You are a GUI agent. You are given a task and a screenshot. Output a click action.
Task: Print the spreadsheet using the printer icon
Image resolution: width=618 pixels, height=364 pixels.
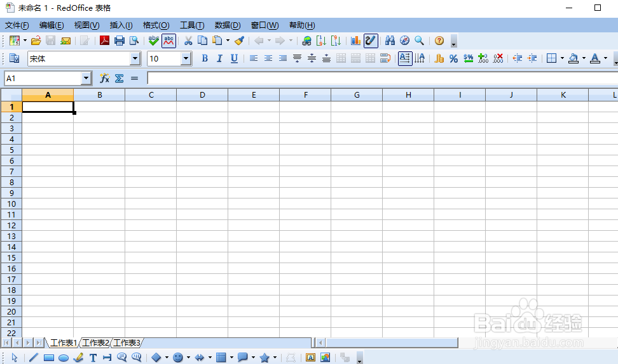(120, 41)
